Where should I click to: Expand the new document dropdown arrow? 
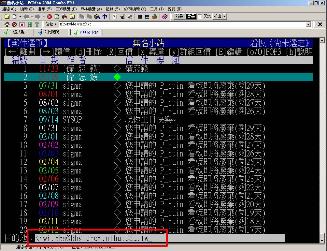20,17
